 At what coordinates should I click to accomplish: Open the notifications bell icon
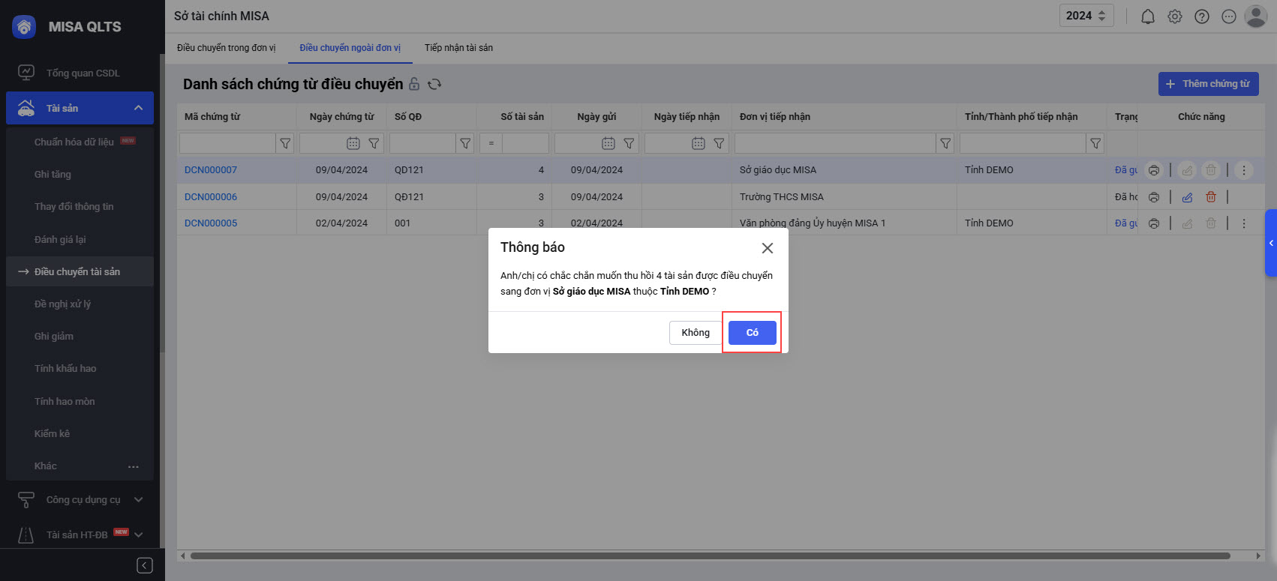pos(1147,16)
